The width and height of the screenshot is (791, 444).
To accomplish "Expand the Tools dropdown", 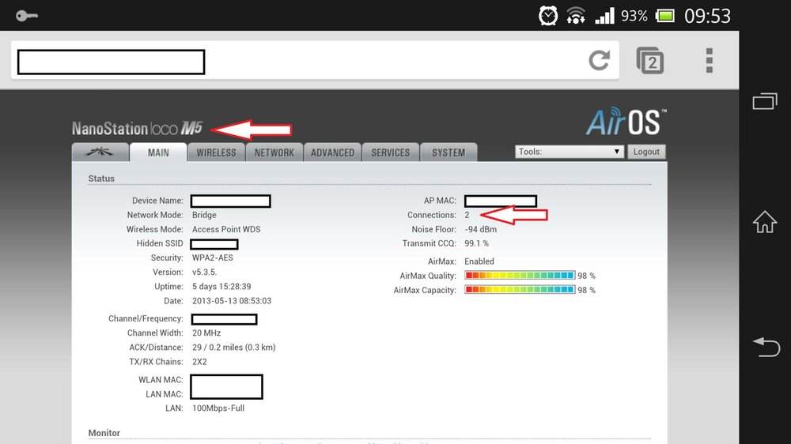I will [569, 152].
